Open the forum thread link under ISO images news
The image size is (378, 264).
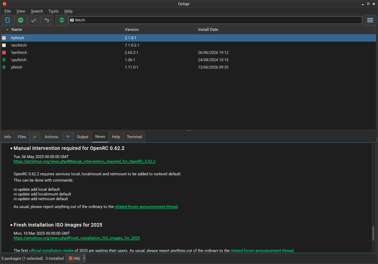[x=262, y=251]
